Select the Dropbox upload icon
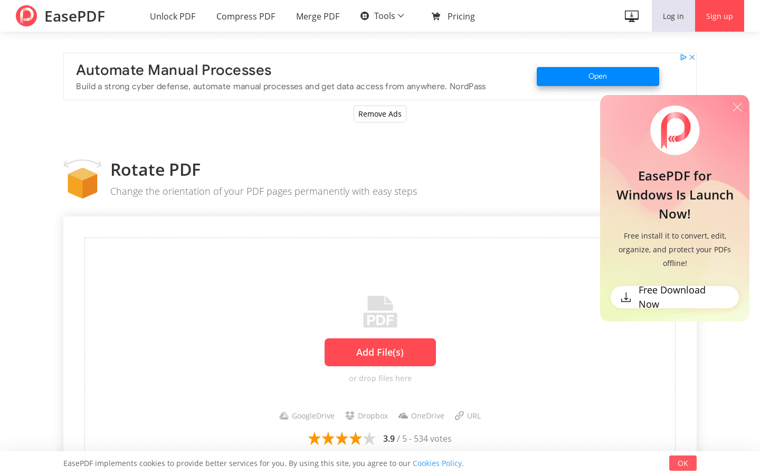760x475 pixels. tap(349, 415)
